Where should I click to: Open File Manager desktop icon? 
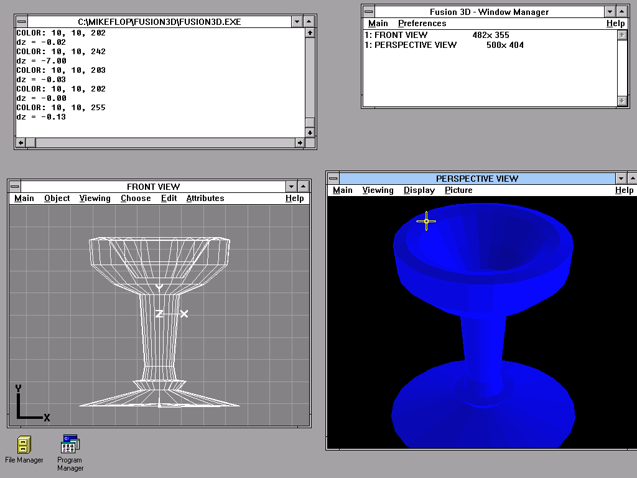(24, 444)
